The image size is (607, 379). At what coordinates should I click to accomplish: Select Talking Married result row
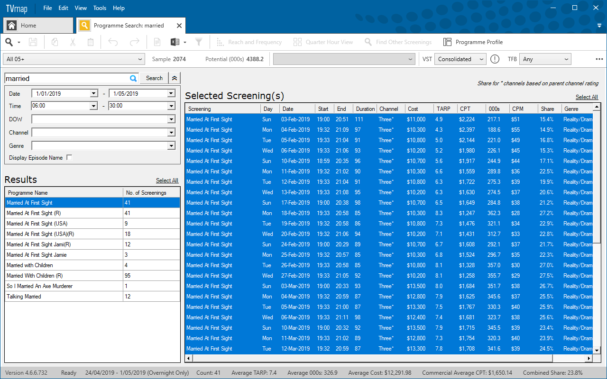point(92,297)
